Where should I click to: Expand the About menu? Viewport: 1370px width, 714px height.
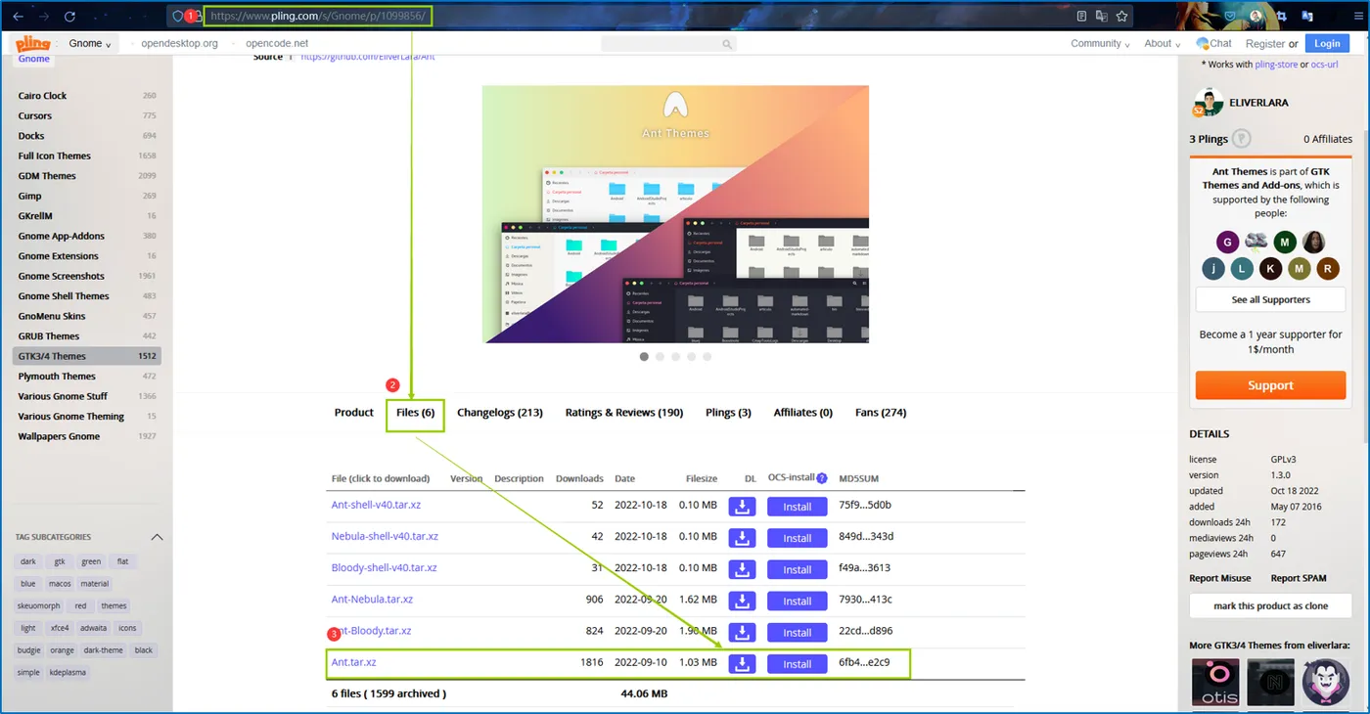(x=1164, y=44)
